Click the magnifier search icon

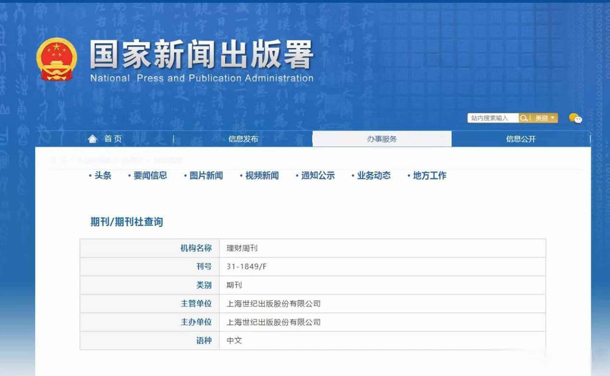coord(523,118)
